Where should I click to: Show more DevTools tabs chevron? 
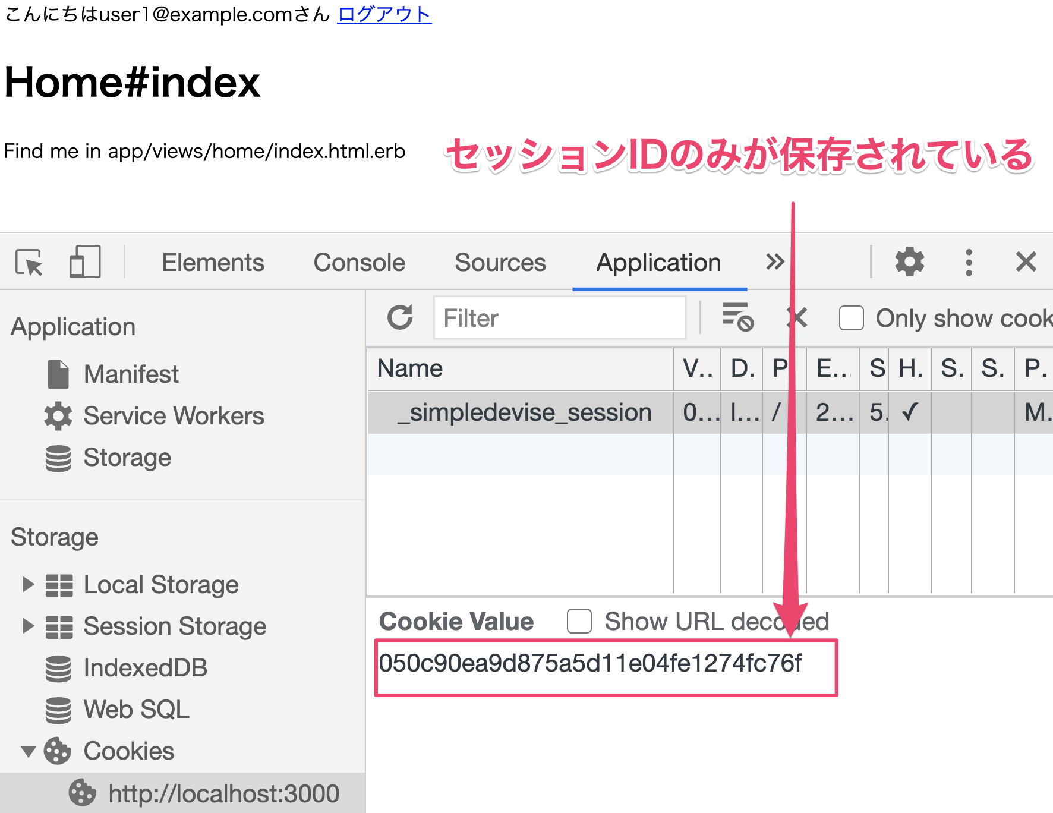tap(775, 262)
